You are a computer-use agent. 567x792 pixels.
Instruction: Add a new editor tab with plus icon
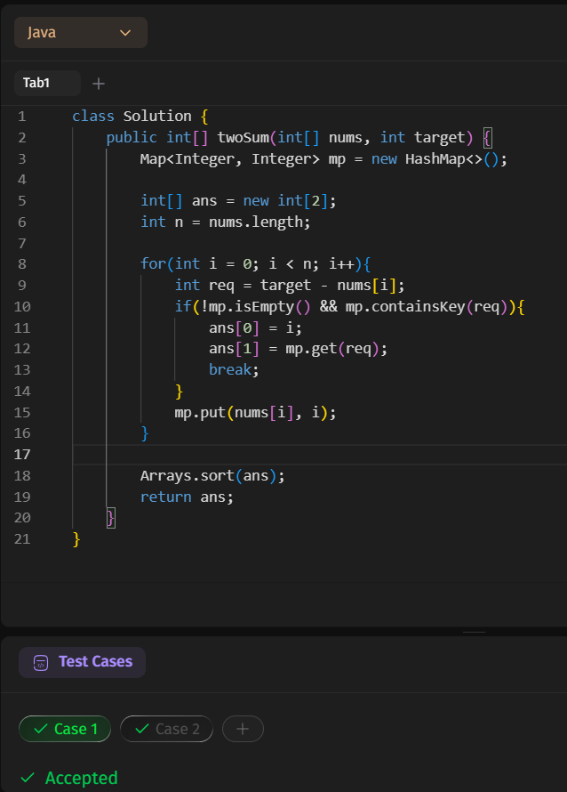pyautogui.click(x=99, y=84)
